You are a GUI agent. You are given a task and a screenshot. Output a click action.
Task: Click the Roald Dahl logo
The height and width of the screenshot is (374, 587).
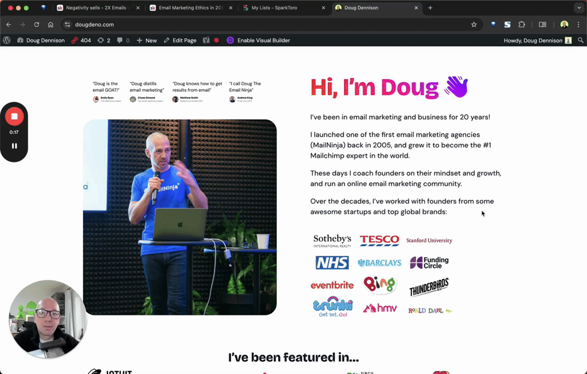(x=430, y=310)
